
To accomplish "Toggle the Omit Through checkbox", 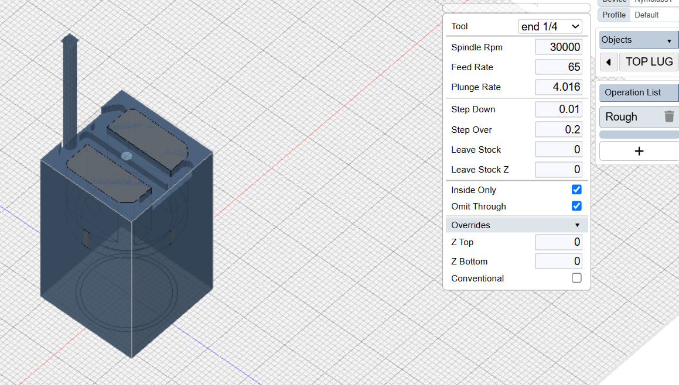I will 576,206.
